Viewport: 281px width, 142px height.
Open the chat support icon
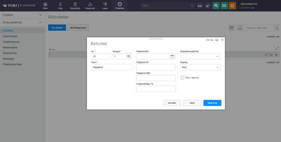point(216,6)
